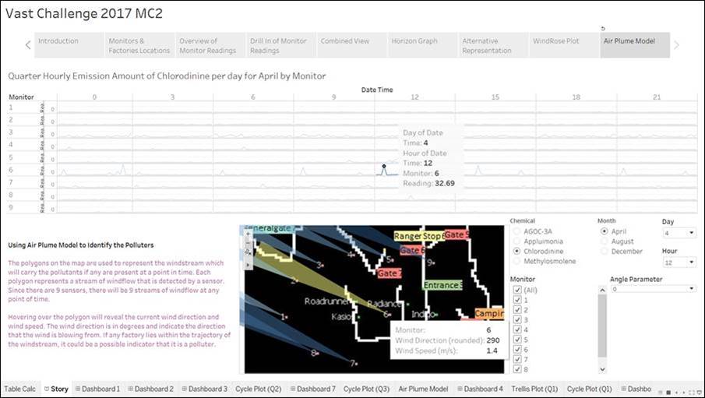The image size is (705, 398).
Task: Go to the next story point arrow
Action: [676, 45]
